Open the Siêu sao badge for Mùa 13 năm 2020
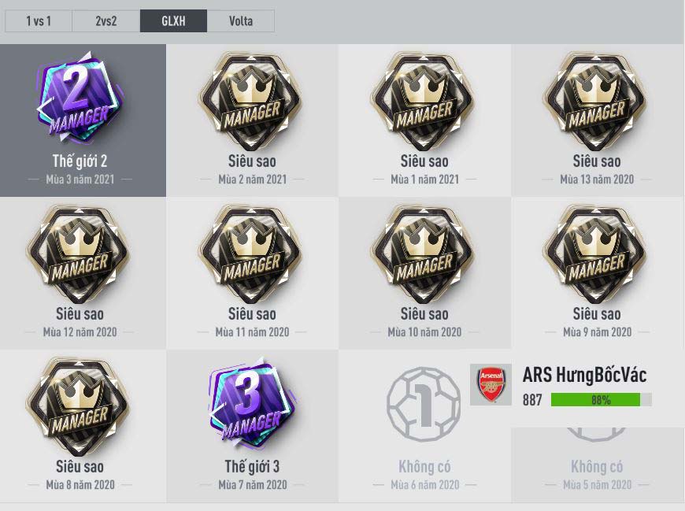The image size is (685, 511). pyautogui.click(x=595, y=102)
